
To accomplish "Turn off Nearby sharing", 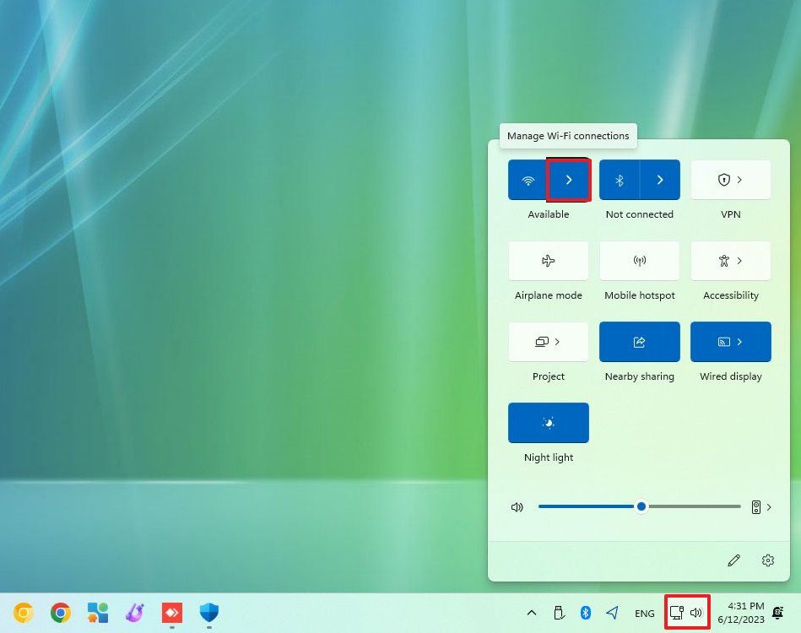I will click(x=639, y=342).
